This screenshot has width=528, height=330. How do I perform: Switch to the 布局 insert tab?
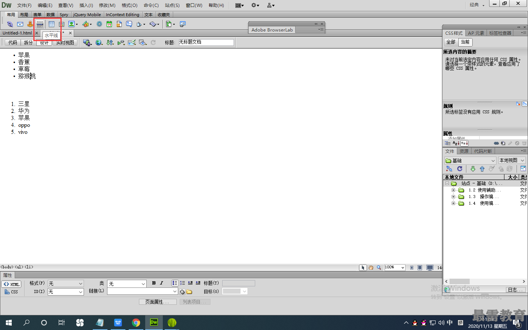[x=24, y=15]
